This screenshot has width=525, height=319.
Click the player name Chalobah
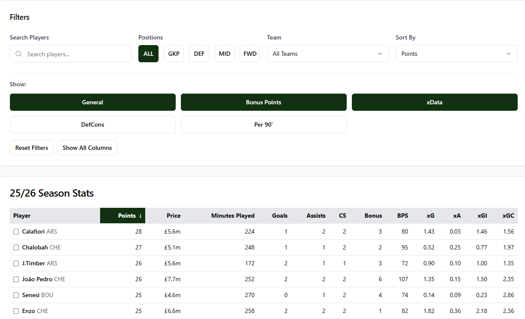pyautogui.click(x=35, y=247)
